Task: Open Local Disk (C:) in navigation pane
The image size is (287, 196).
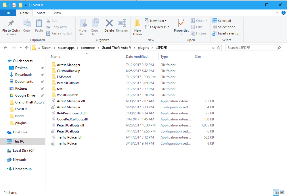Action: pos(24,151)
